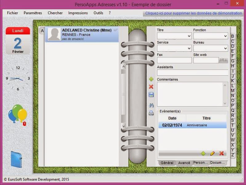Edit the event with the pencil icon
The width and height of the screenshot is (246, 185).
click(212, 153)
